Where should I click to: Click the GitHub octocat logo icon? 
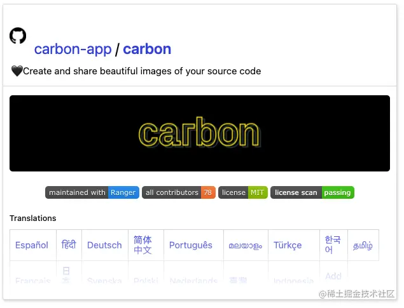click(x=18, y=36)
